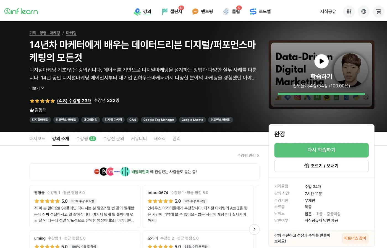Click the 마케팅 breadcrumb link
The width and height of the screenshot is (387, 248).
coord(71,33)
